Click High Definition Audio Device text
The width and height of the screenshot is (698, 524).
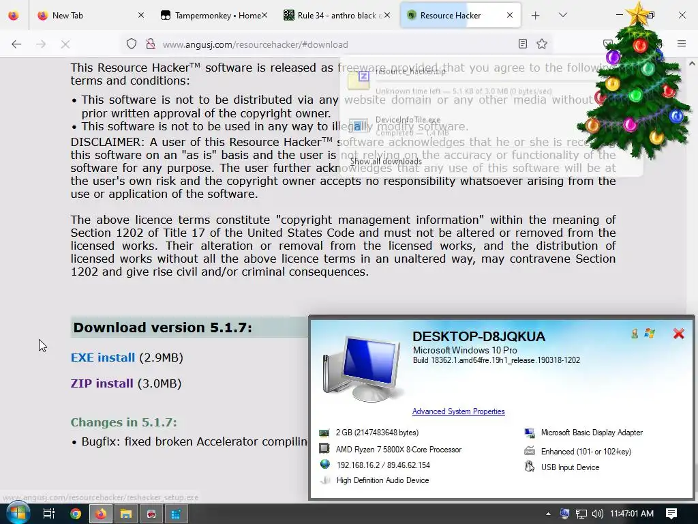(x=383, y=480)
